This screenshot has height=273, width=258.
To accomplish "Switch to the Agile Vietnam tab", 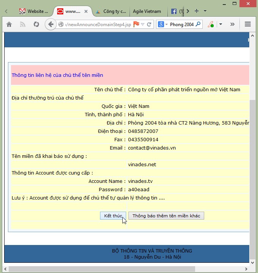I will click(147, 11).
